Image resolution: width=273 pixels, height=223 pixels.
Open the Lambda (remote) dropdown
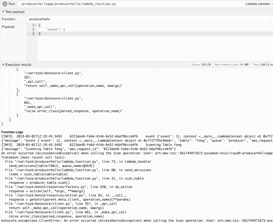coord(259,4)
